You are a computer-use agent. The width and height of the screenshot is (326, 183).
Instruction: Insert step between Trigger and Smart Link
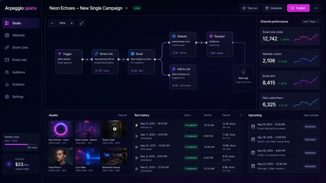pyautogui.click(x=87, y=59)
